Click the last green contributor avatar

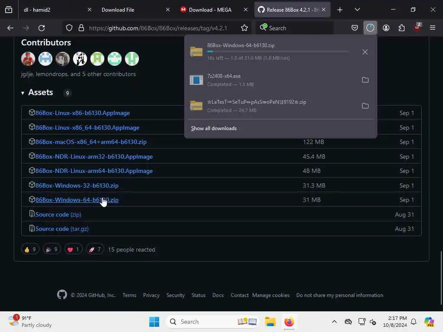click(132, 59)
